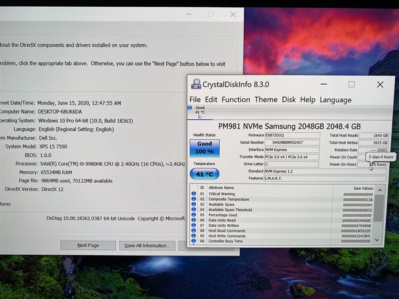Click Next Page button in DirectX Diagnostic window

[x=88, y=246]
